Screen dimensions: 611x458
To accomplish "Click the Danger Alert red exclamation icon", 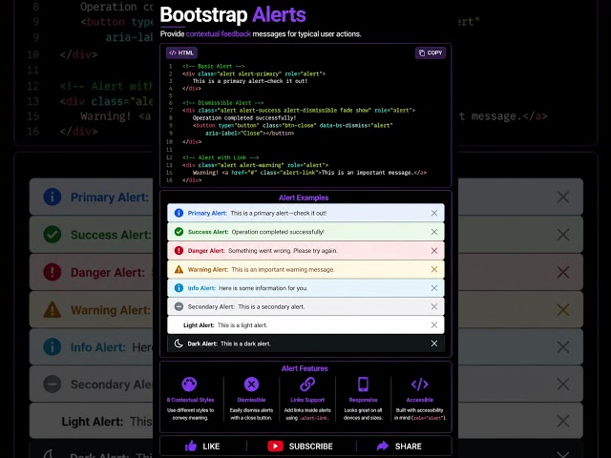I will (179, 251).
